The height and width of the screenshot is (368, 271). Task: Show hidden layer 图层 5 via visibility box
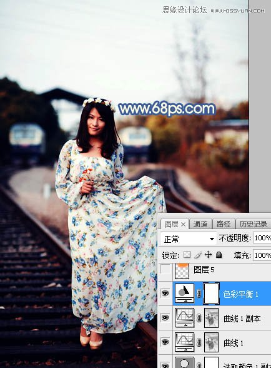[x=165, y=270]
